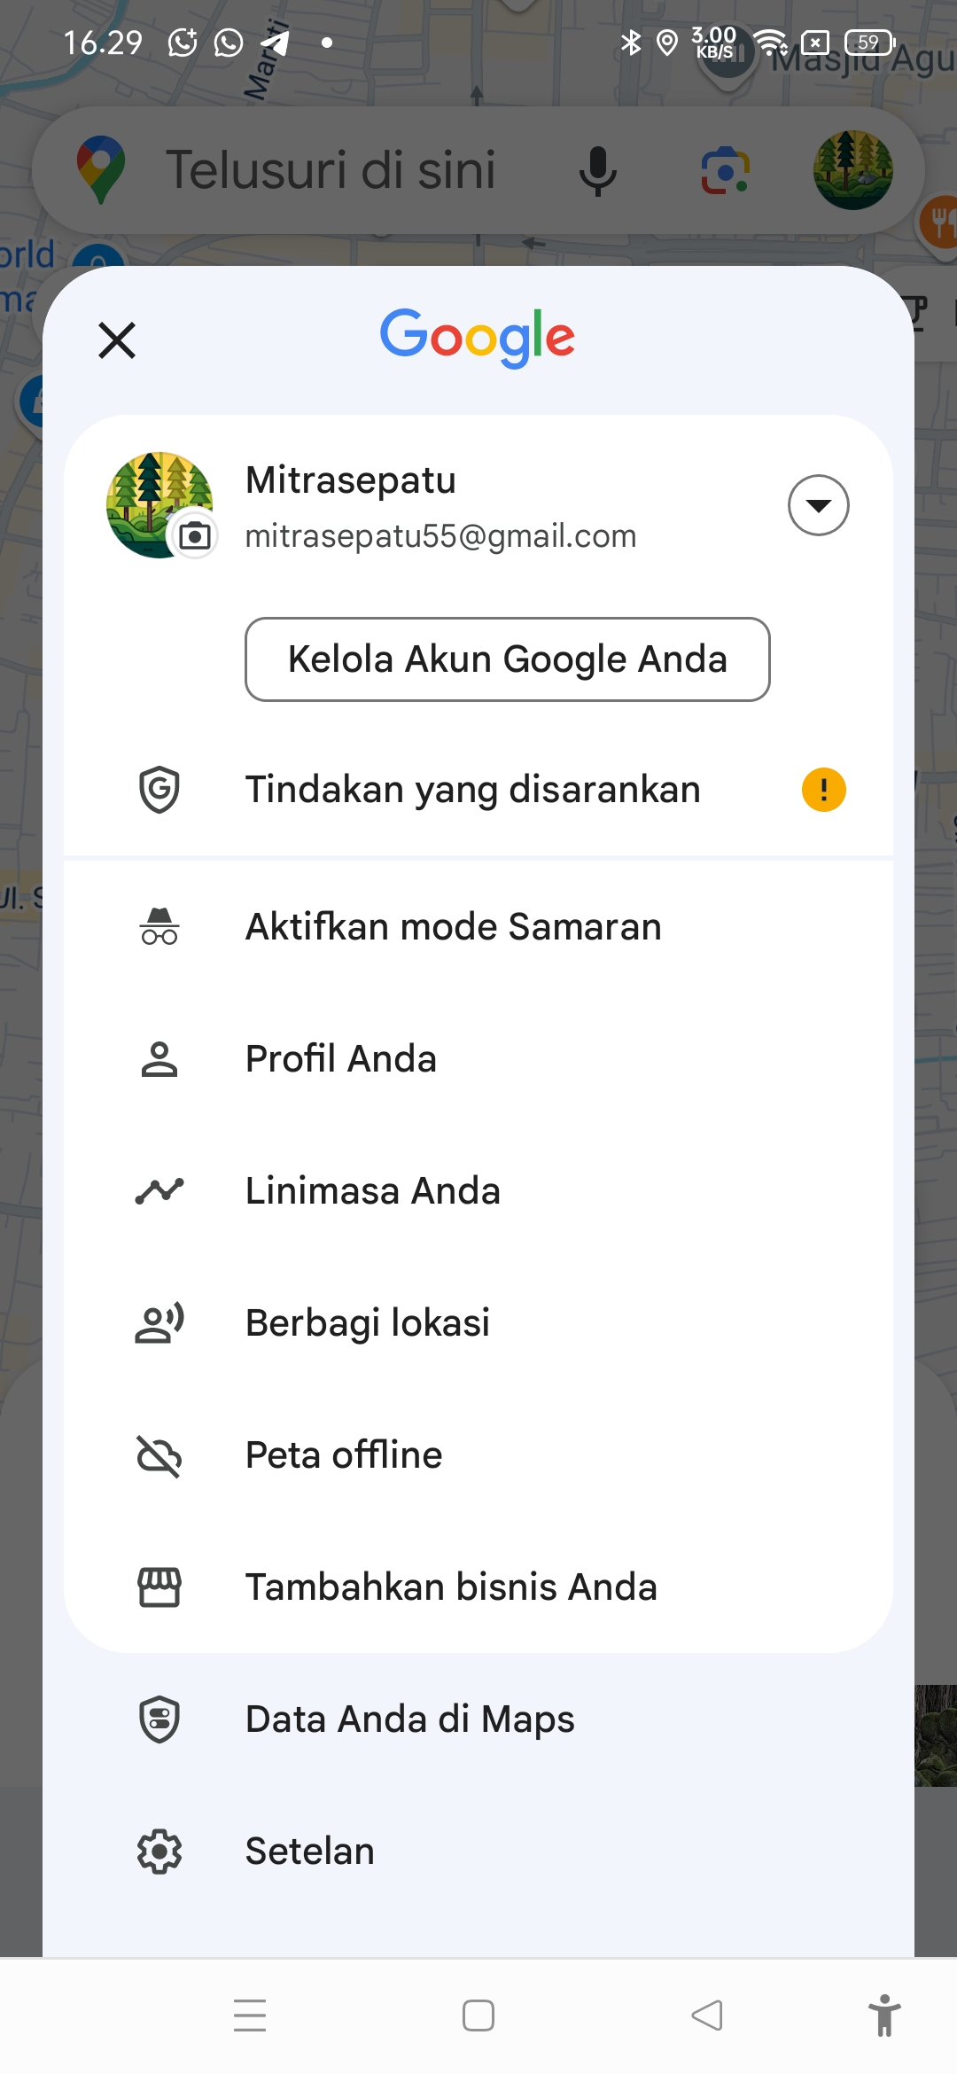Image resolution: width=957 pixels, height=2074 pixels.
Task: Expand the account switcher arrow
Action: [819, 505]
